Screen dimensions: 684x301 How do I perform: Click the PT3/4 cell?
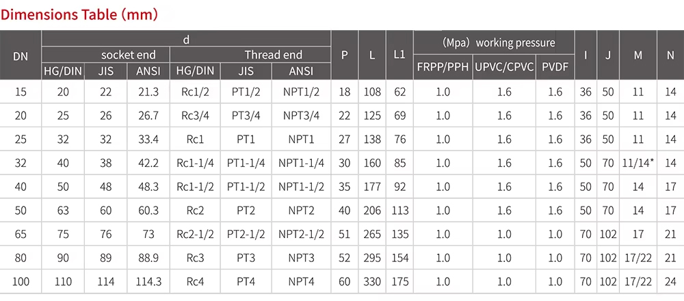click(246, 116)
